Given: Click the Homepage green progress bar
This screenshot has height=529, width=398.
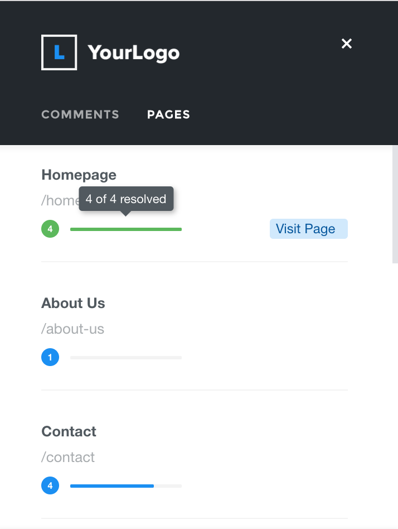Looking at the screenshot, I should point(126,229).
